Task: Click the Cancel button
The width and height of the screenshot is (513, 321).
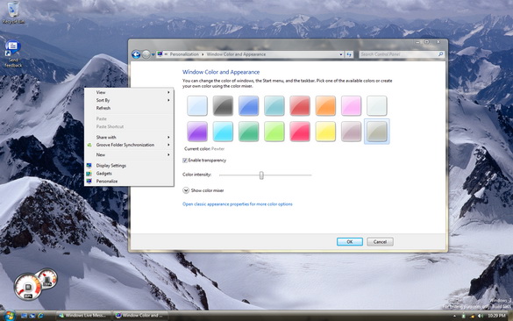Action: (380, 242)
